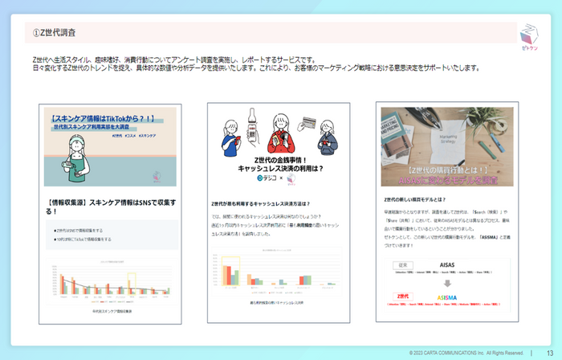Screen dimensions: 562x360
Task: Click the ①Z世代調査 slide heading
Action: (54, 33)
